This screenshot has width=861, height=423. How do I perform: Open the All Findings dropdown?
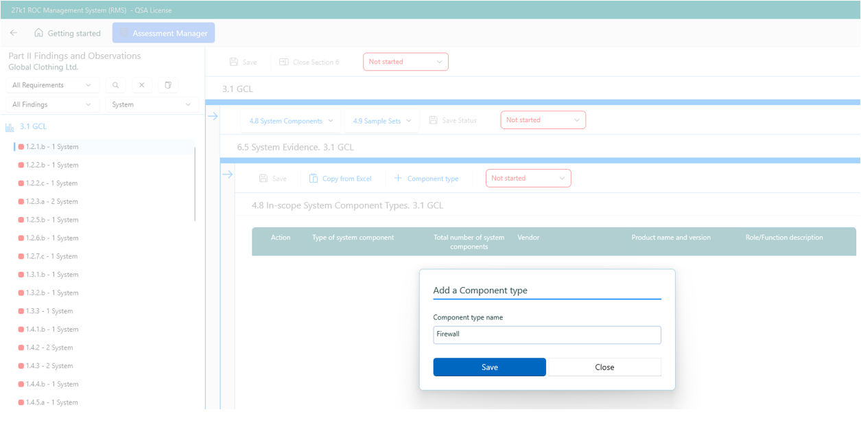tap(52, 104)
